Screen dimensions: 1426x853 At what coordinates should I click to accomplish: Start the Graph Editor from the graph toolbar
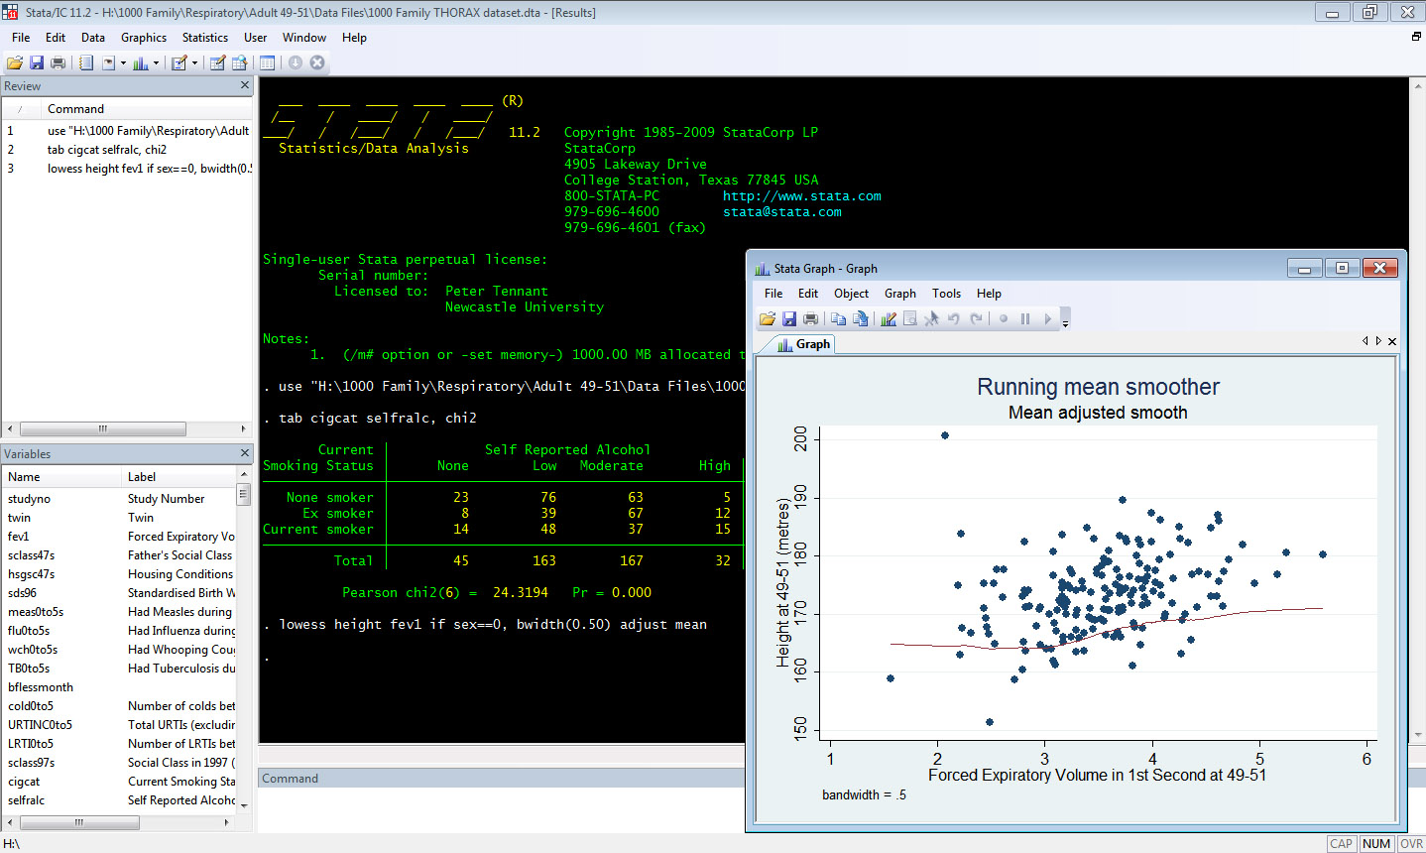pyautogui.click(x=889, y=318)
